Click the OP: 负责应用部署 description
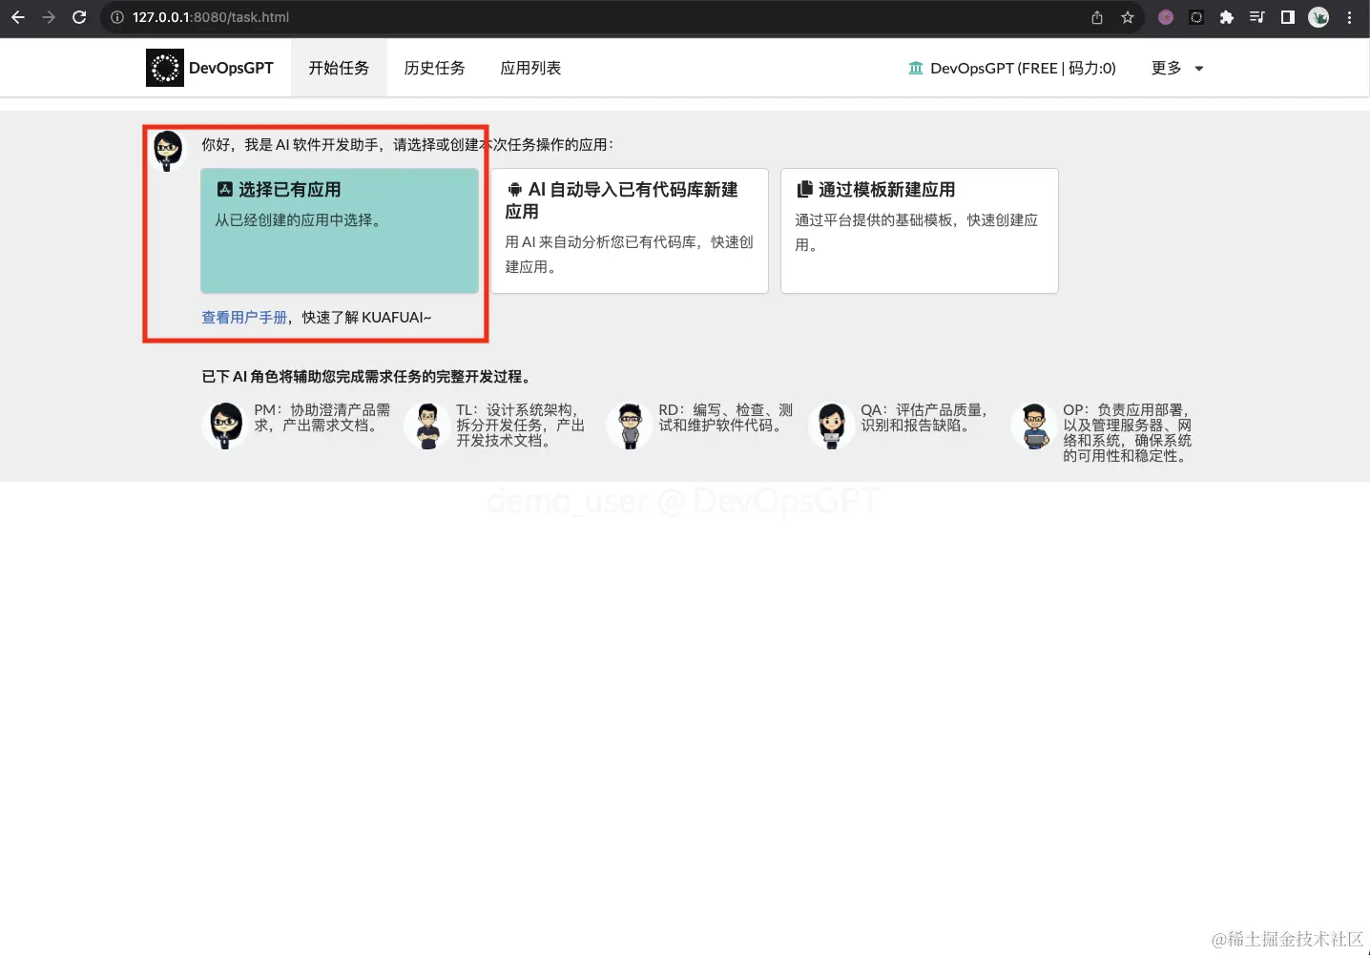The height and width of the screenshot is (955, 1370). tap(1128, 433)
